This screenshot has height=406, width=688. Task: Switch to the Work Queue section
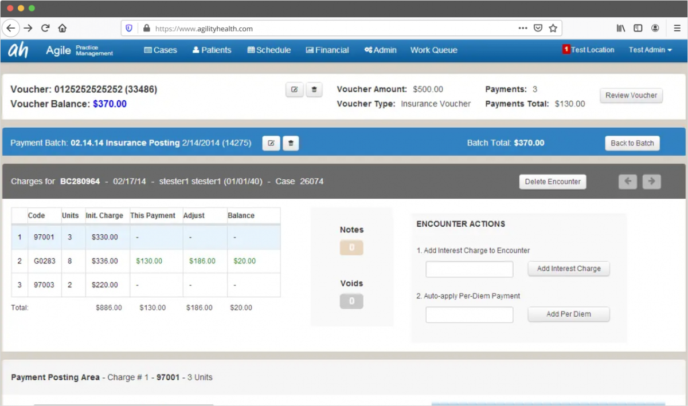pyautogui.click(x=433, y=50)
